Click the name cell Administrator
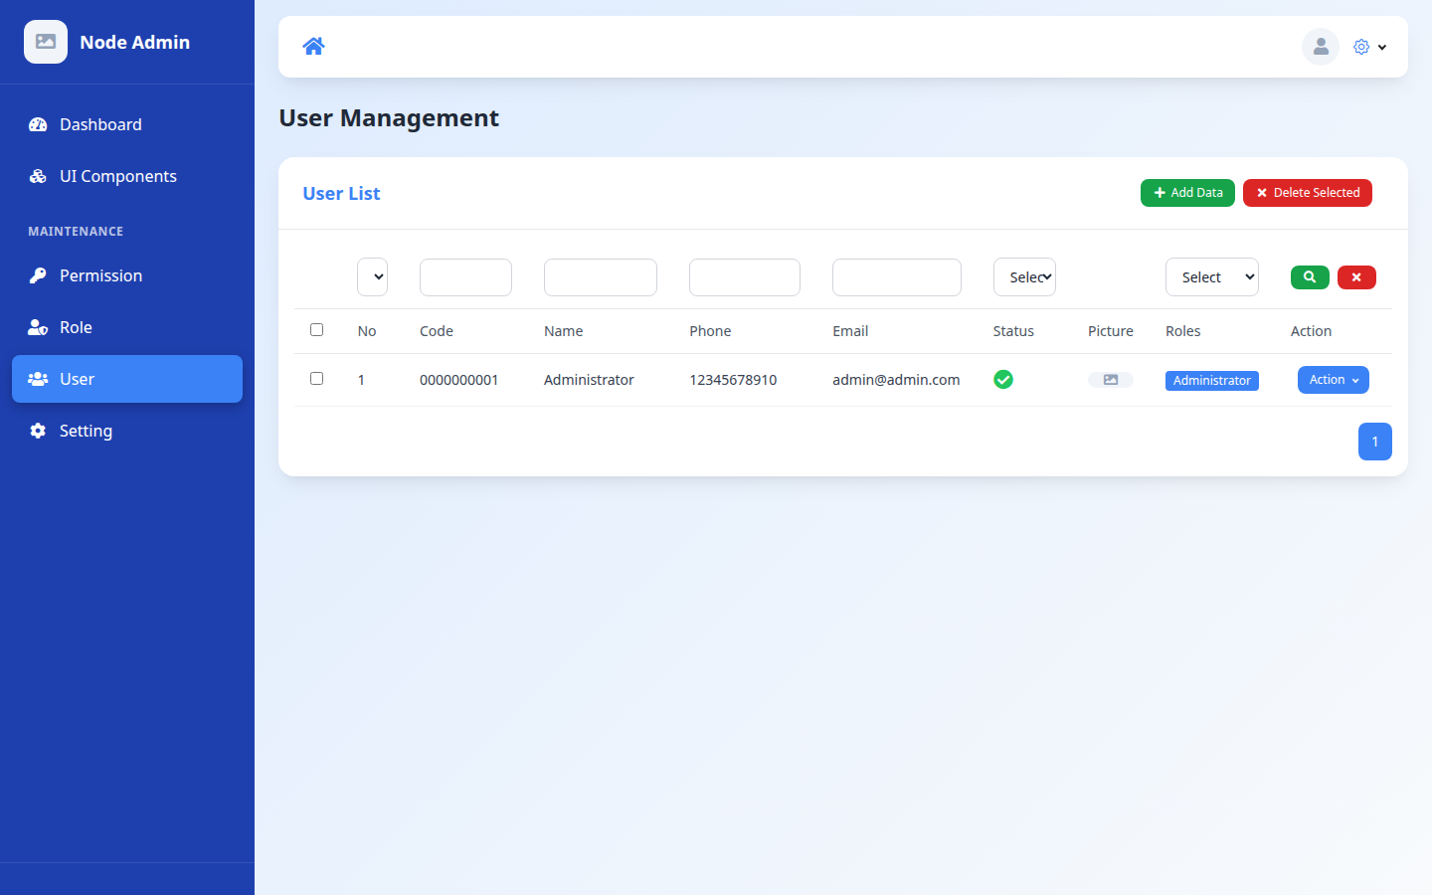Image resolution: width=1432 pixels, height=895 pixels. pos(589,380)
